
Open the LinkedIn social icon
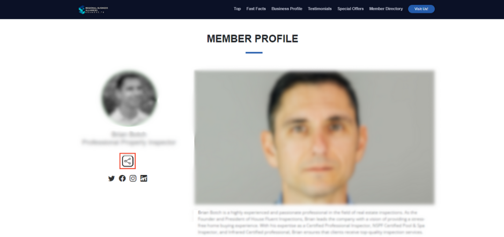pos(144,178)
